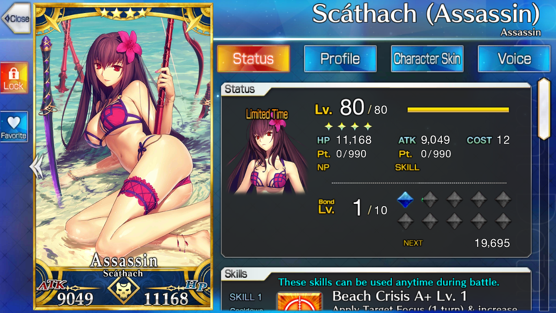Image resolution: width=556 pixels, height=313 pixels.
Task: Open the Profile tab
Action: [x=340, y=59]
